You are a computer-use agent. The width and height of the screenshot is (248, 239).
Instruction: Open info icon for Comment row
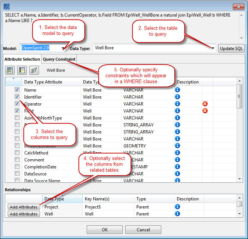pos(177,160)
